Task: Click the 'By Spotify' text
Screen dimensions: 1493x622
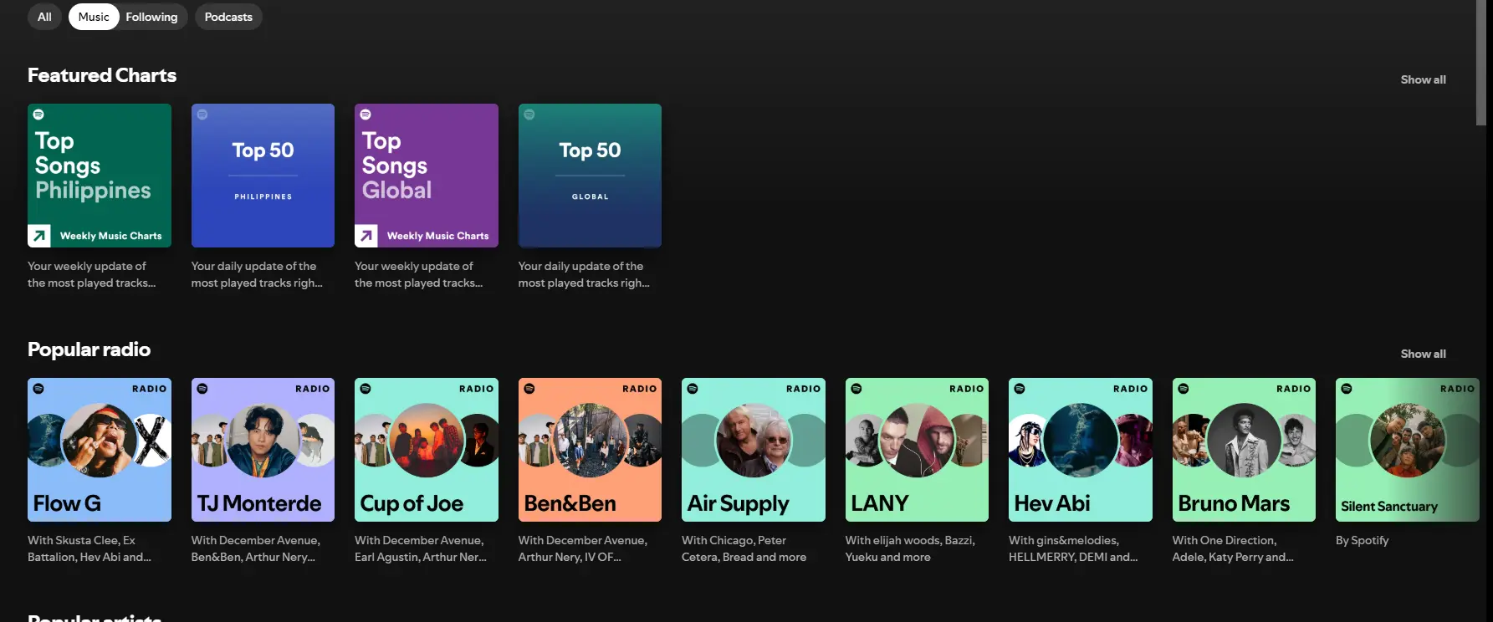Action: pos(1363,541)
